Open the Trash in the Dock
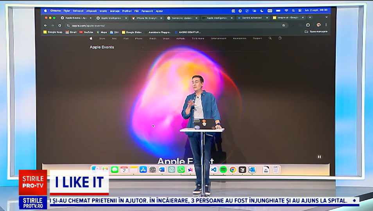The width and height of the screenshot is (373, 211). point(276,170)
